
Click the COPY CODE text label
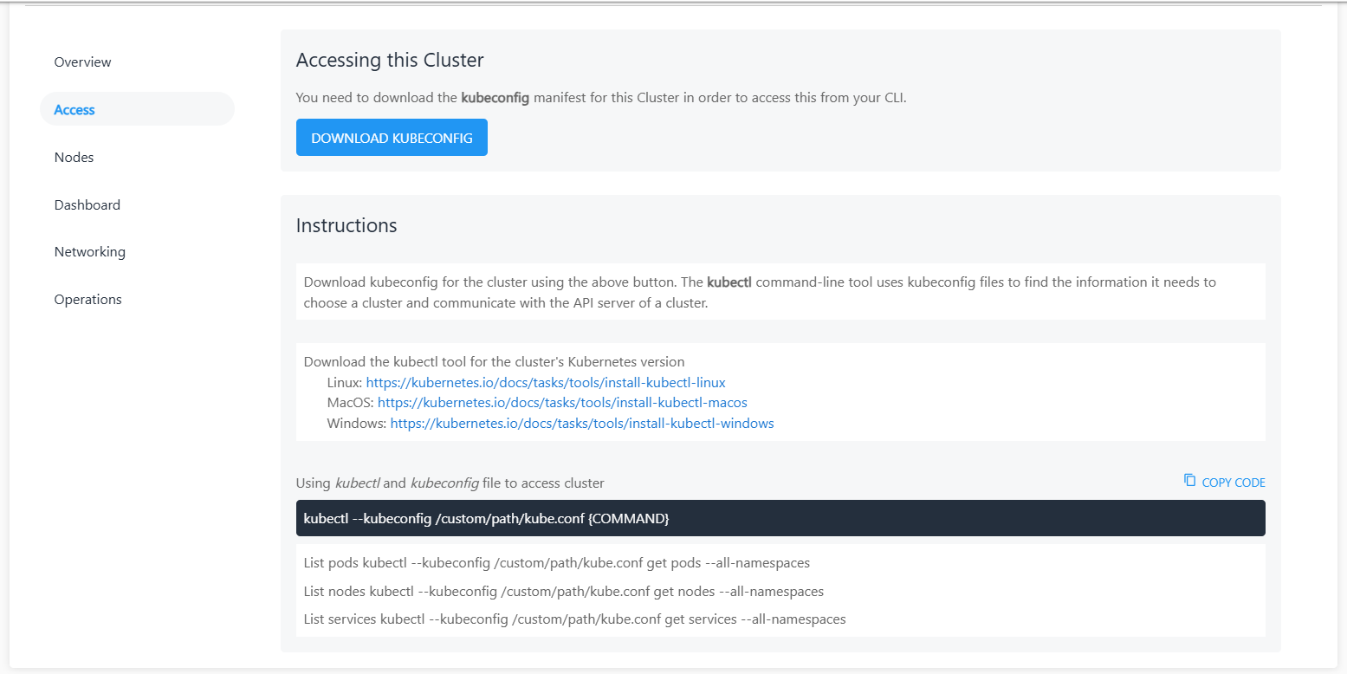(x=1234, y=483)
